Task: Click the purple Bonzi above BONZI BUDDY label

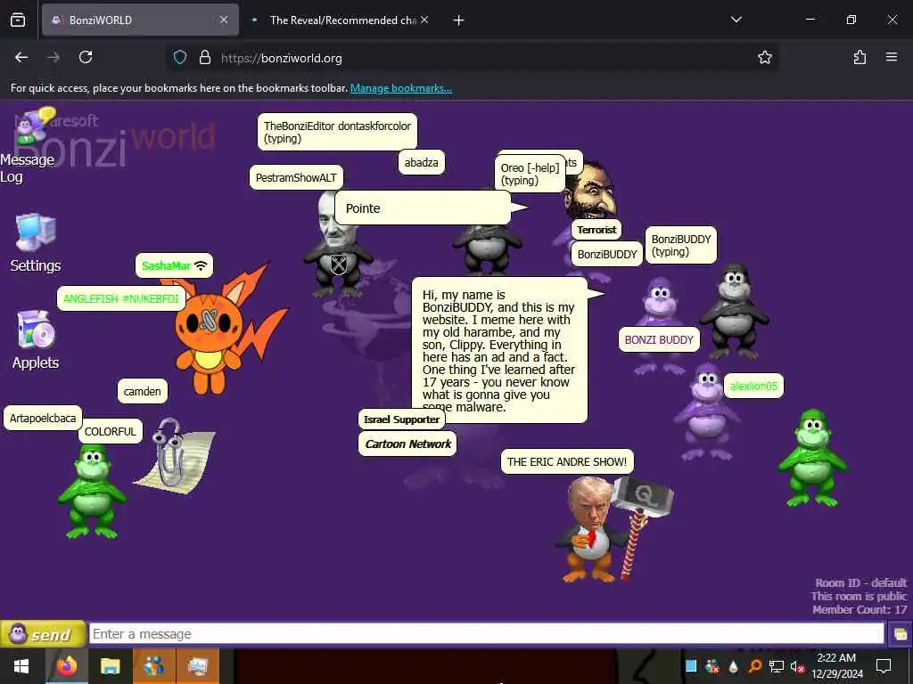Action: click(x=661, y=304)
